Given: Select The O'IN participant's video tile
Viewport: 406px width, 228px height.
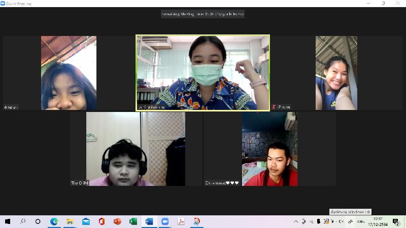Looking at the screenshot, I should click(x=127, y=149).
